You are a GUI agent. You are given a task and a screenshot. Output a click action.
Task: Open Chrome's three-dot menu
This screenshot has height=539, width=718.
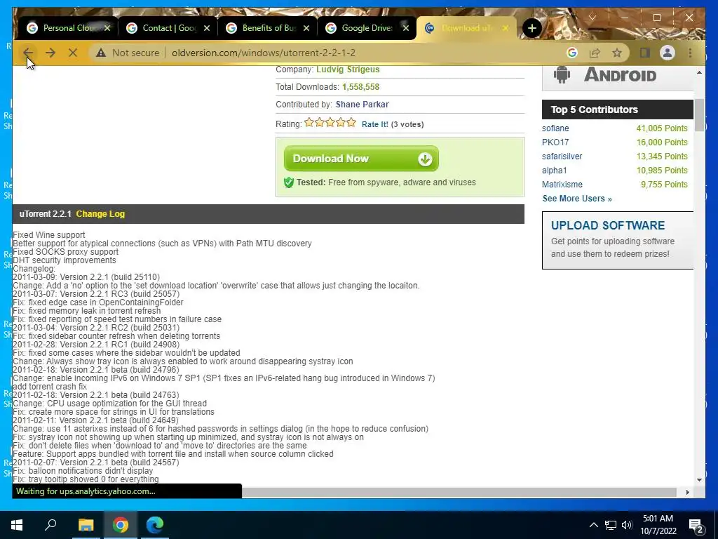[x=690, y=53]
